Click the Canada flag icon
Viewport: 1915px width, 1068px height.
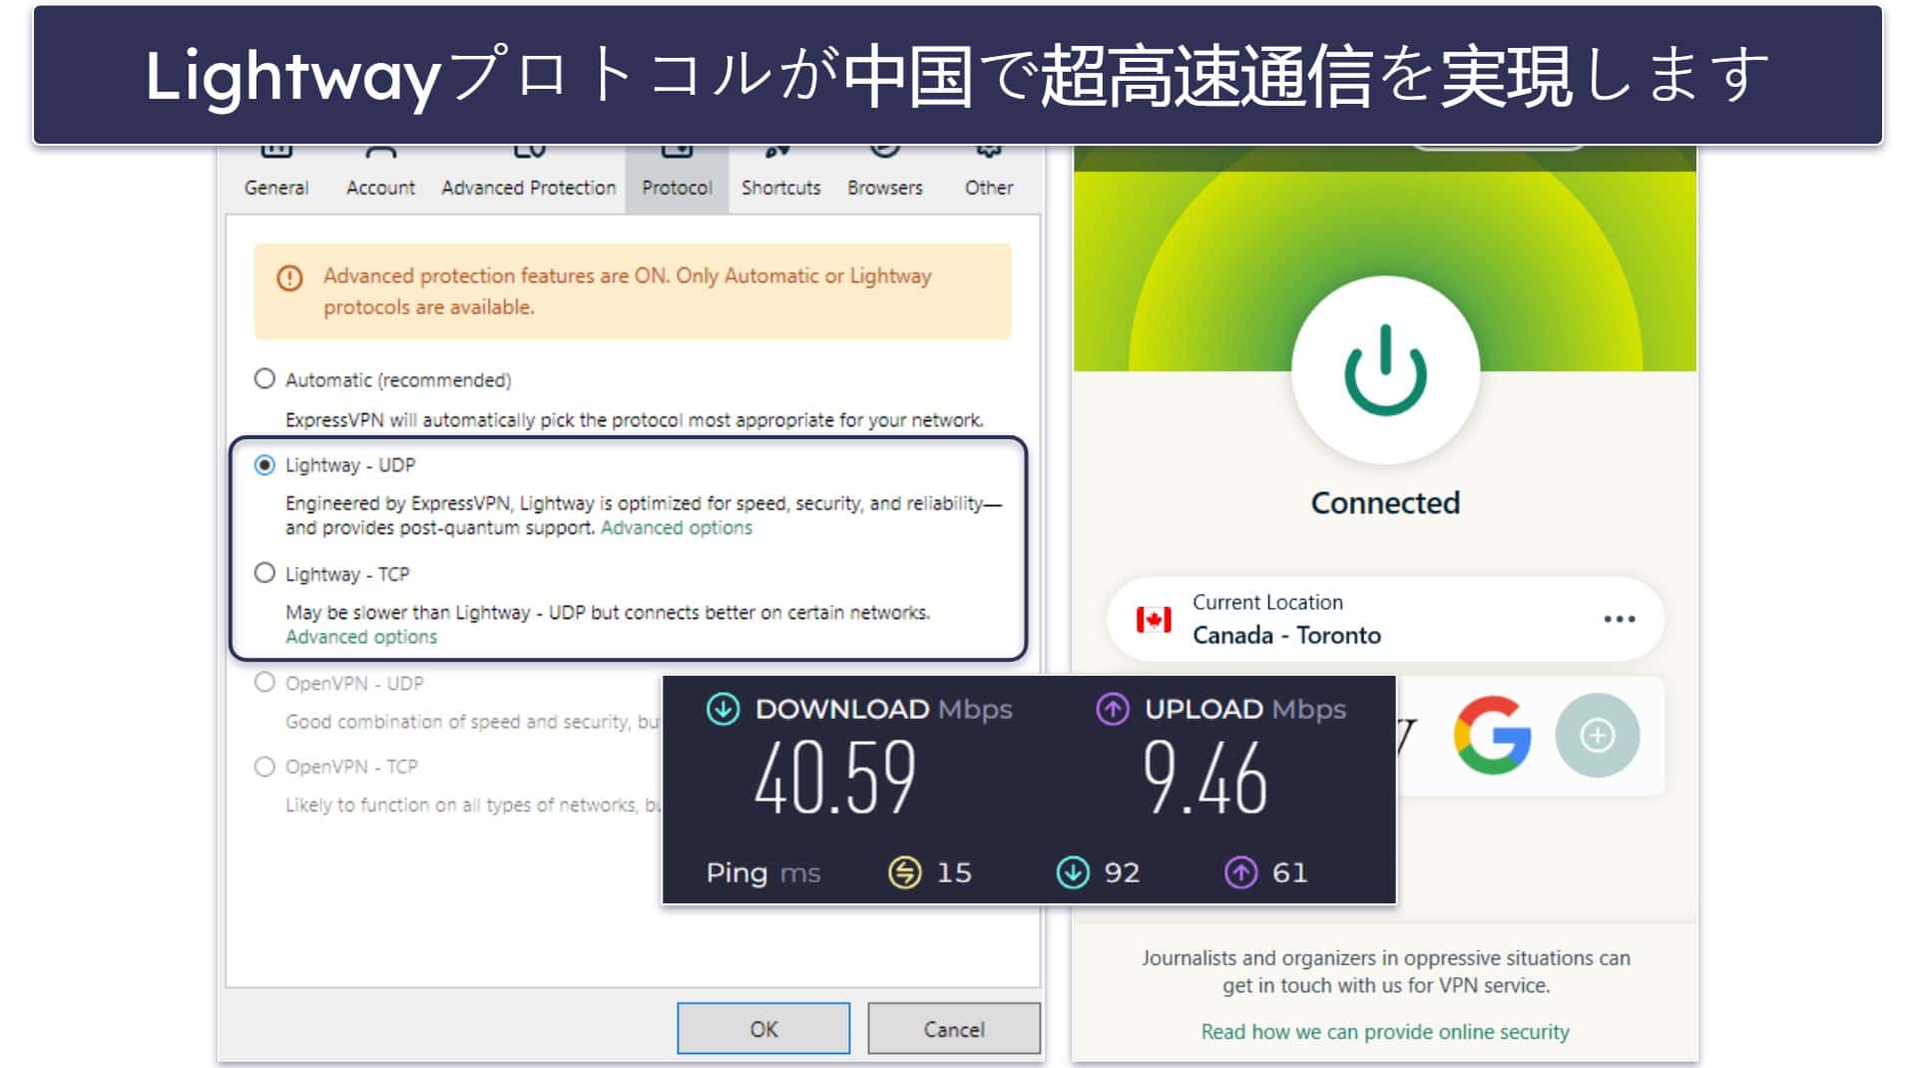(1154, 620)
